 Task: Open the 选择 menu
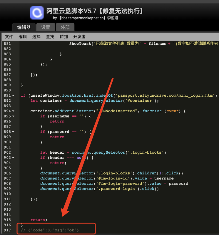coord(36,37)
